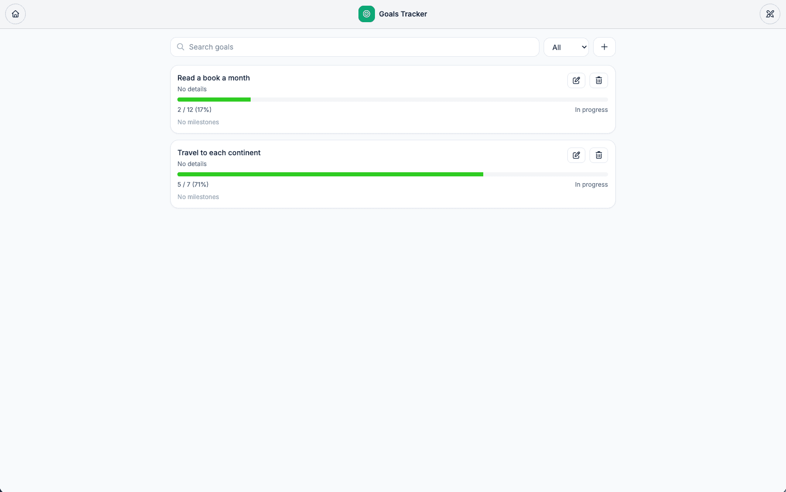Viewport: 786px width, 492px height.
Task: Select the 'Travel to each continent' title
Action: [219, 153]
